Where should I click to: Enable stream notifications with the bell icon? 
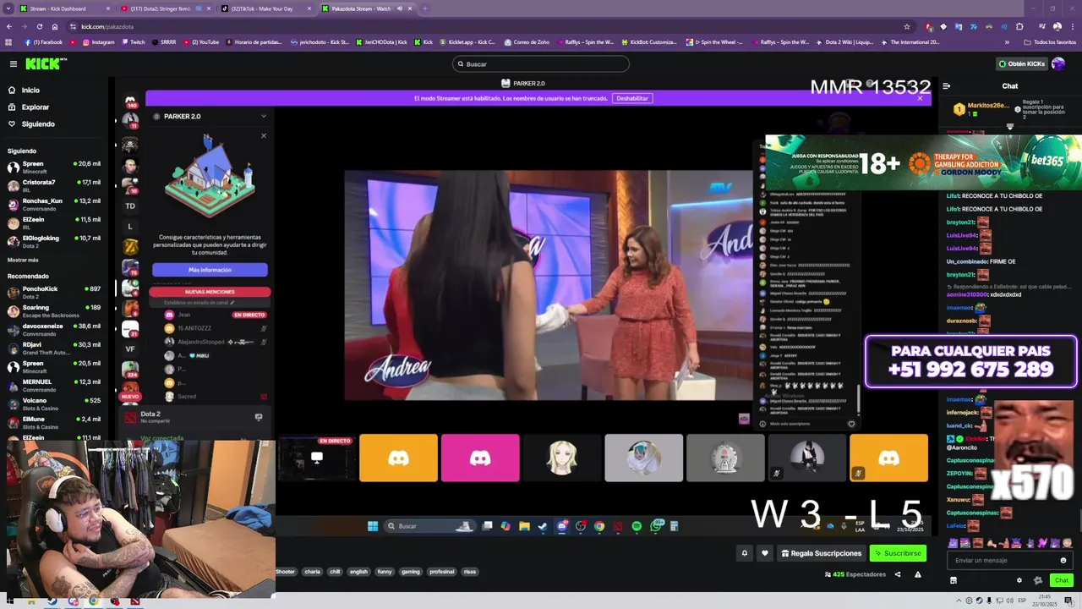pyautogui.click(x=744, y=553)
